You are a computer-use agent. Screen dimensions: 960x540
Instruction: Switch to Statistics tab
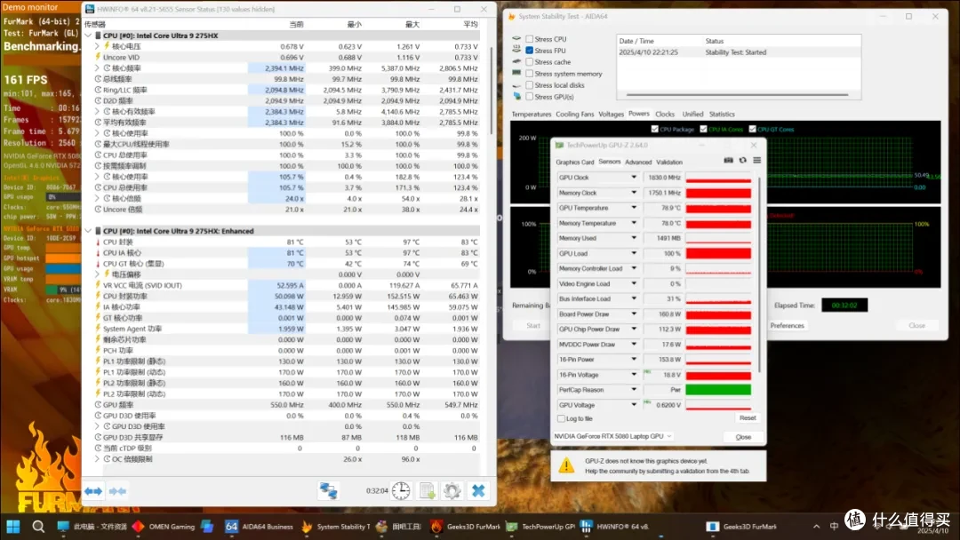[722, 115]
